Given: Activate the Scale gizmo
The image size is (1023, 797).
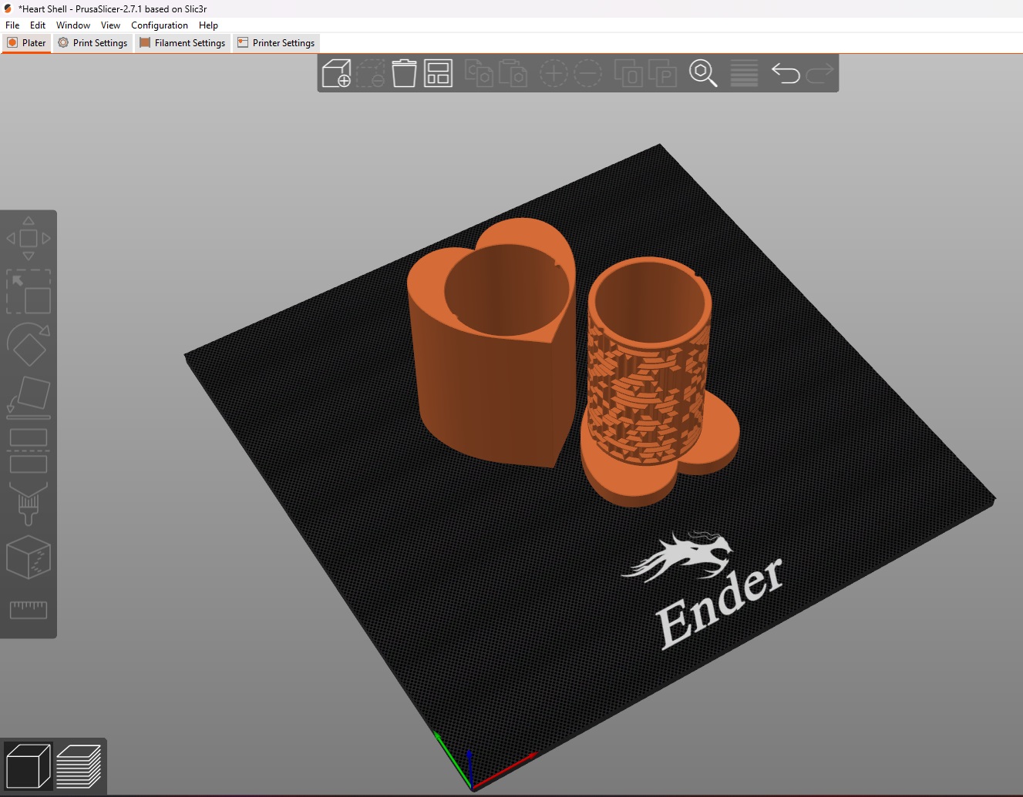Looking at the screenshot, I should click(29, 292).
